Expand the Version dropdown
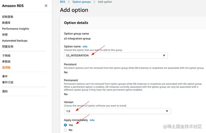206x133 pixels. pos(118,111)
